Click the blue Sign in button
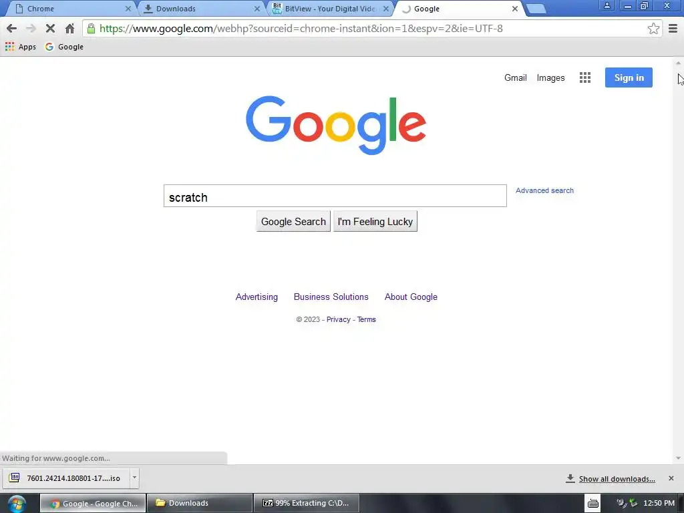The image size is (684, 513). click(629, 77)
